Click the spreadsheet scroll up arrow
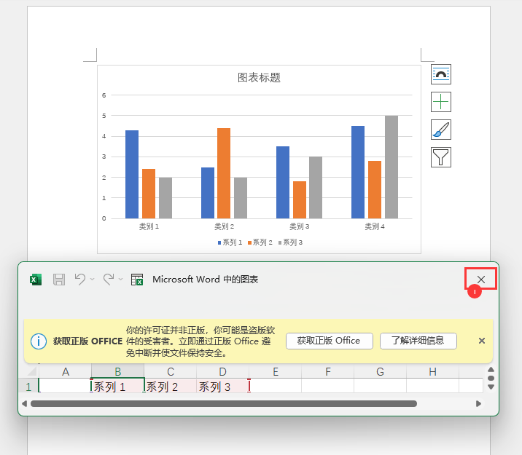This screenshot has height=455, width=522. pos(491,370)
